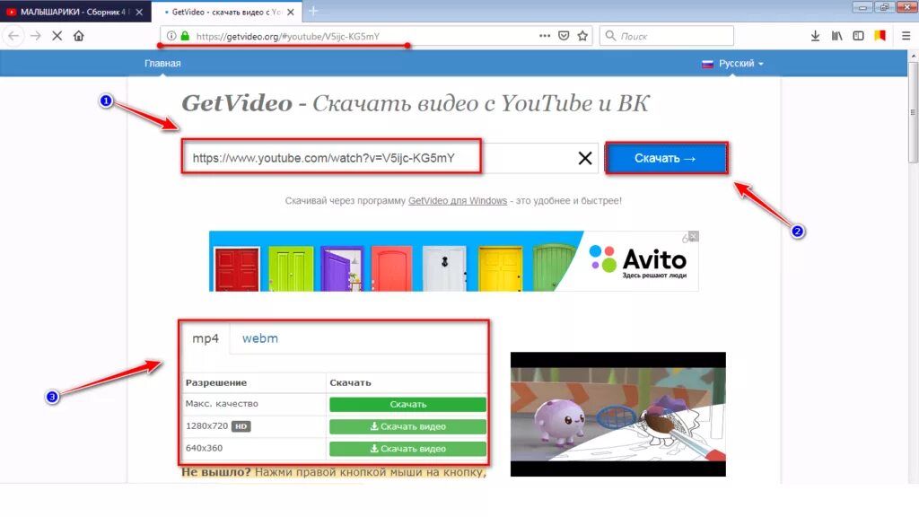Select the mp4 format tab
The width and height of the screenshot is (919, 517).
(206, 338)
